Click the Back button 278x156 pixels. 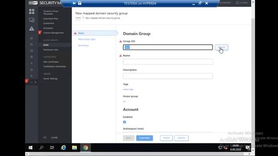(129, 138)
